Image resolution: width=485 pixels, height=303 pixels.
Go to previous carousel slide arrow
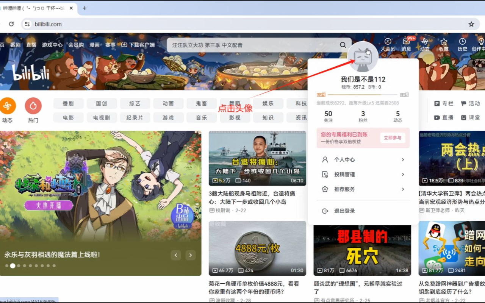176,255
